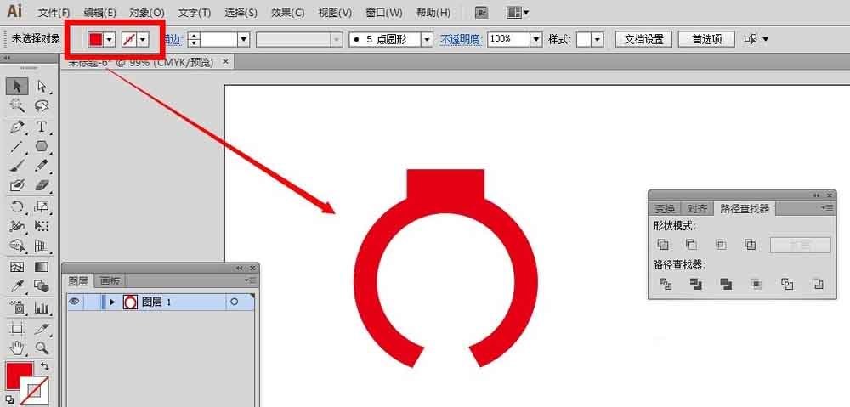Select the Type (T) tool
Screen dimensions: 850x407
pos(41,127)
